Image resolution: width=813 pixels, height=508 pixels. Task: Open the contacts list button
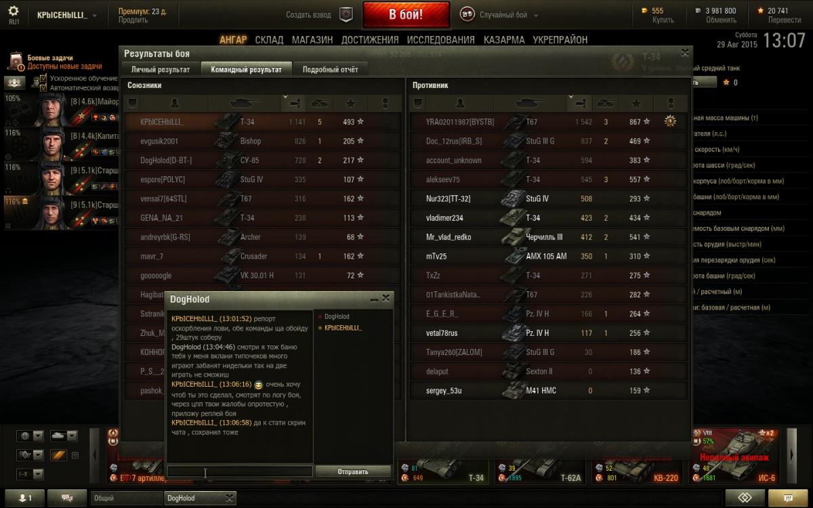point(24,498)
